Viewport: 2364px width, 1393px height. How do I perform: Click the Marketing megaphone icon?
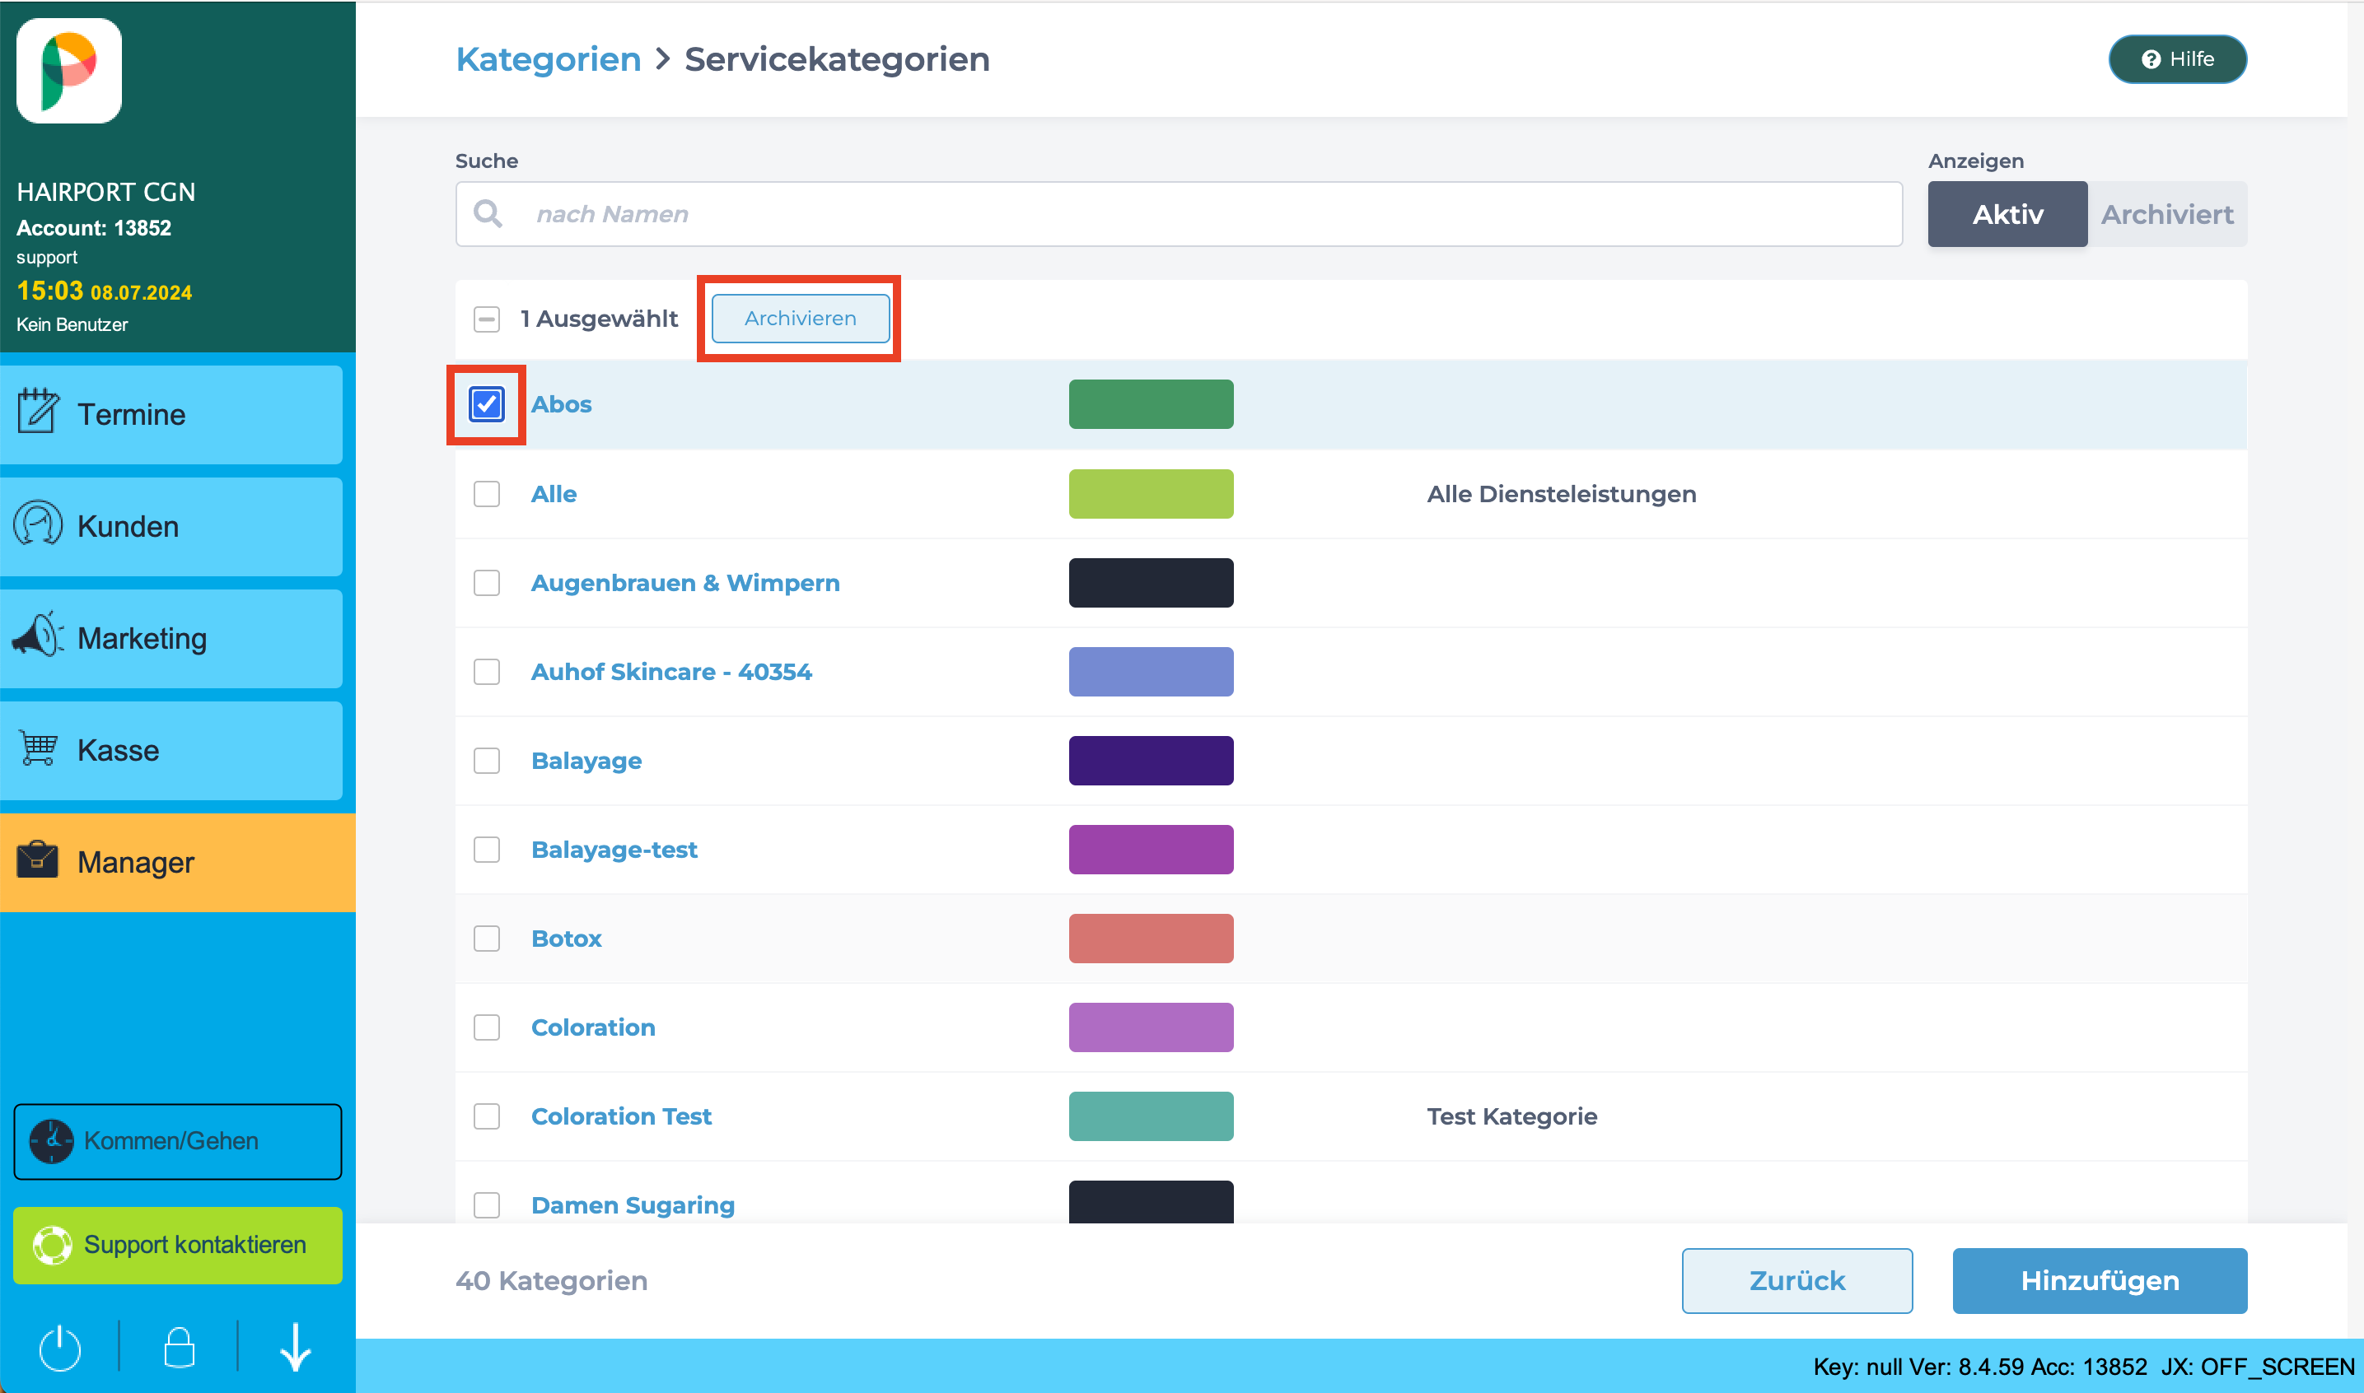click(38, 636)
